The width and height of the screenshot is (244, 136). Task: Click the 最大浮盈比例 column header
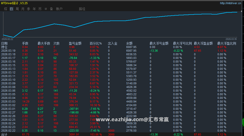227,43
